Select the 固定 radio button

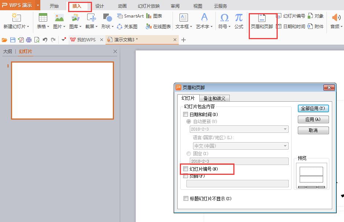(188, 154)
